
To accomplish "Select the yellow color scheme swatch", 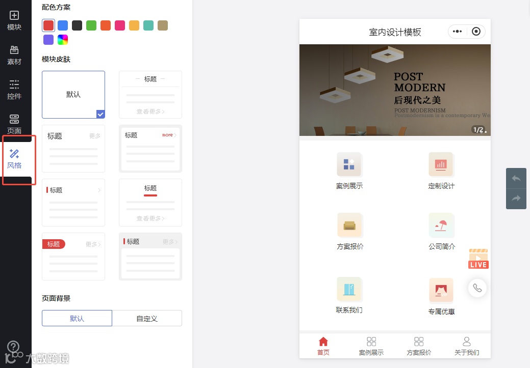I will click(x=134, y=25).
